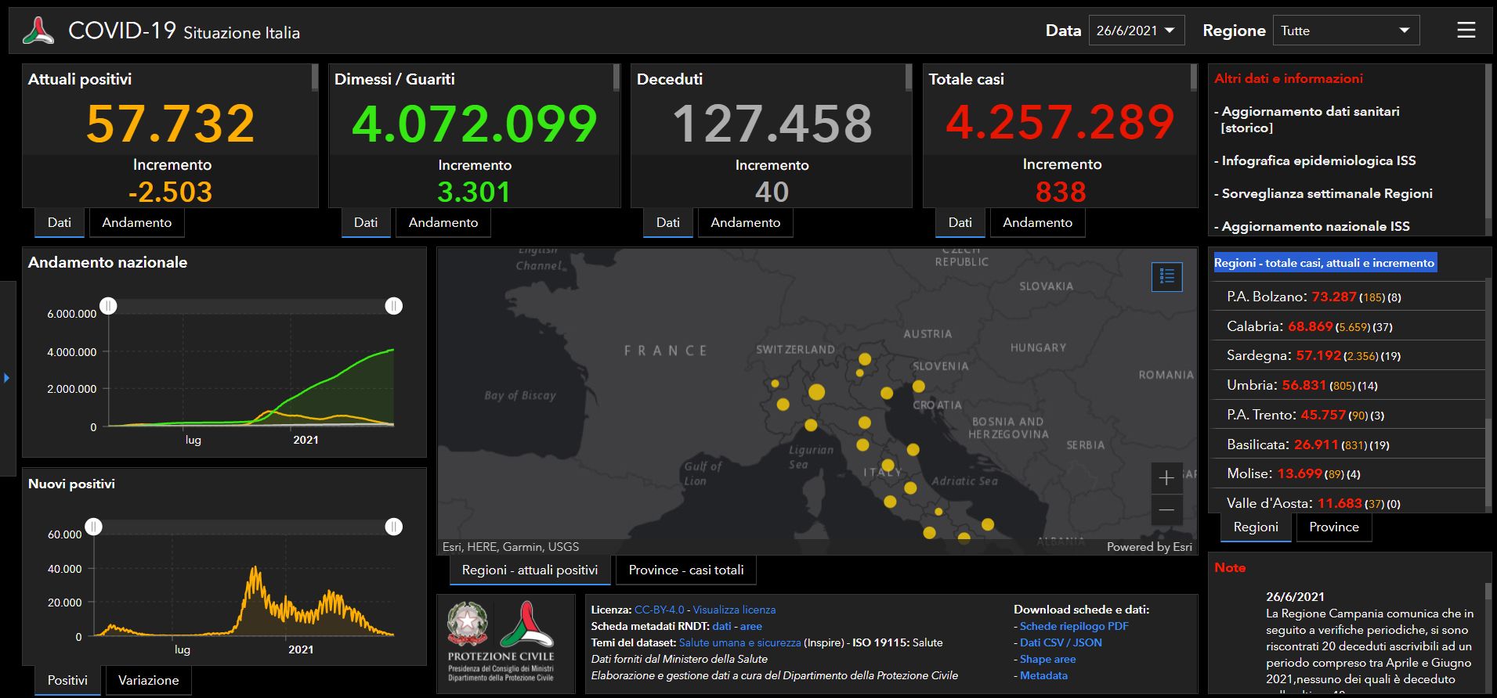Zoom in on the map
Screen dimensions: 1497x698
coord(1166,477)
